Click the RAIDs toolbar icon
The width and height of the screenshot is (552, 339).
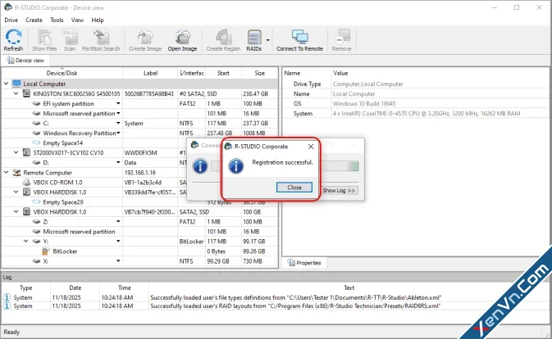click(x=254, y=40)
